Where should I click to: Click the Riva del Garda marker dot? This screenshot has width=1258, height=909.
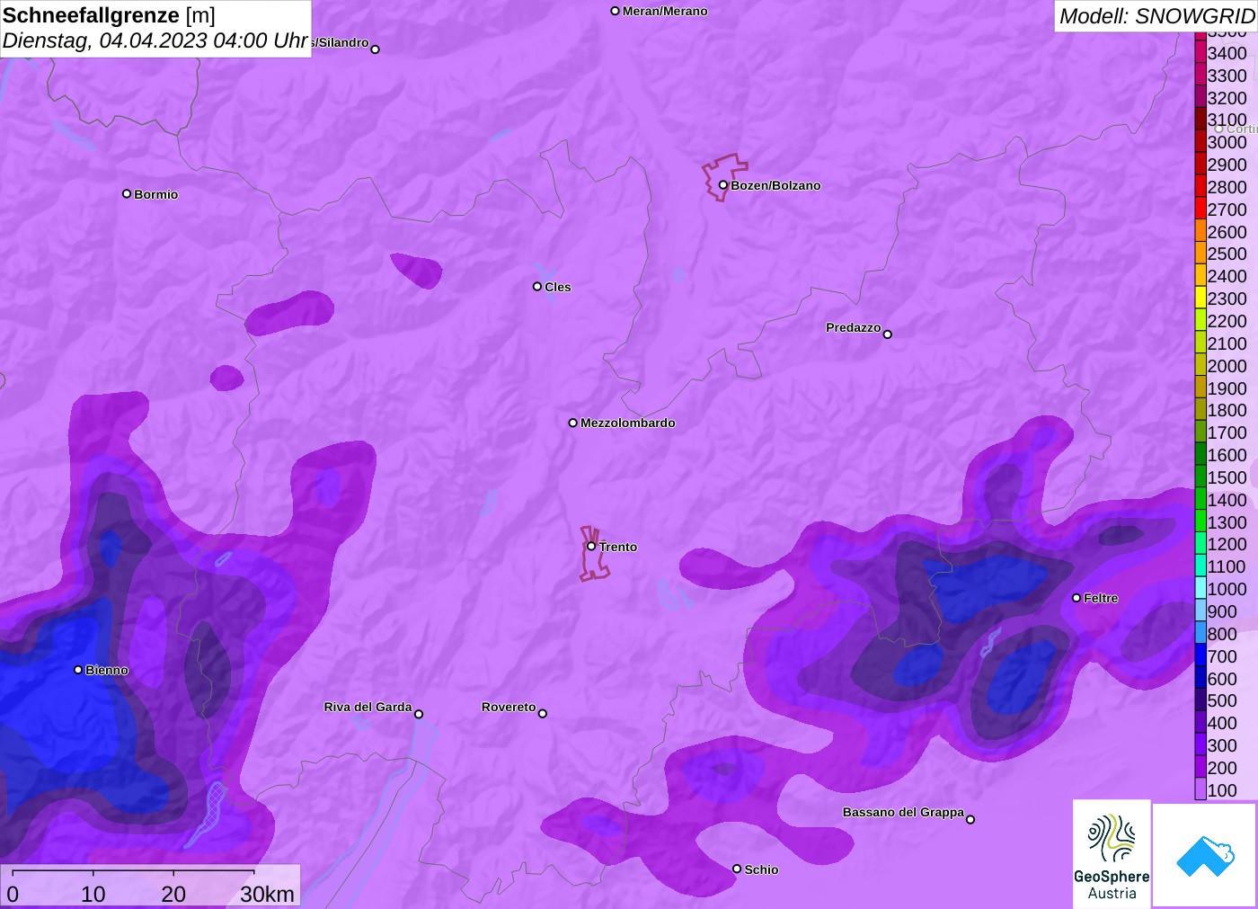(x=419, y=714)
